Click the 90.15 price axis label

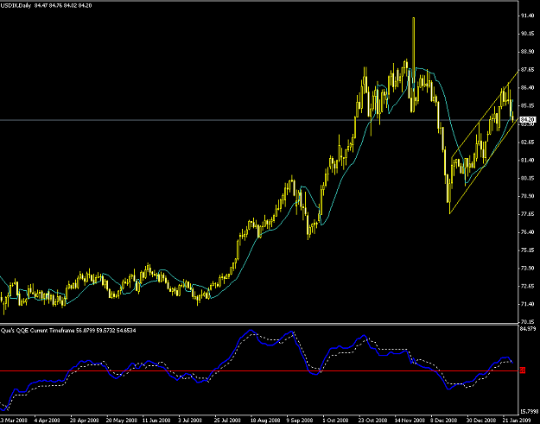(528, 34)
